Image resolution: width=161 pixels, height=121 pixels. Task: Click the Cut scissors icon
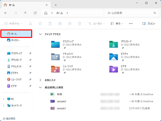click(30, 23)
